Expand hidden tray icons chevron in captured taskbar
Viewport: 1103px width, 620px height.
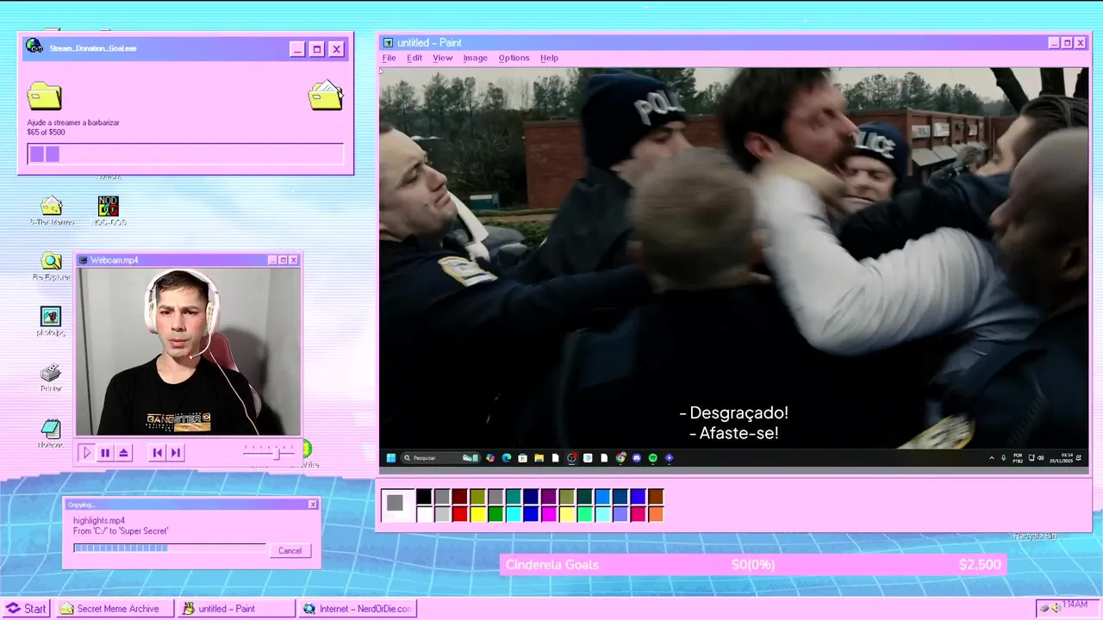point(991,458)
